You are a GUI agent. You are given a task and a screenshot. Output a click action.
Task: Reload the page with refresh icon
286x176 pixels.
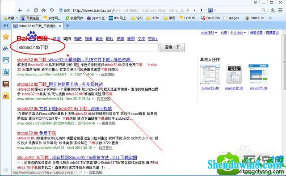pyautogui.click(x=36, y=10)
